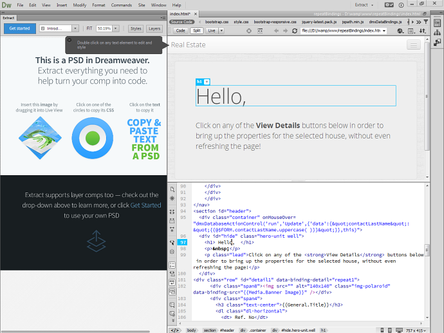Open the address bar URL dropdown
This screenshot has height=333, width=444.
(384, 31)
